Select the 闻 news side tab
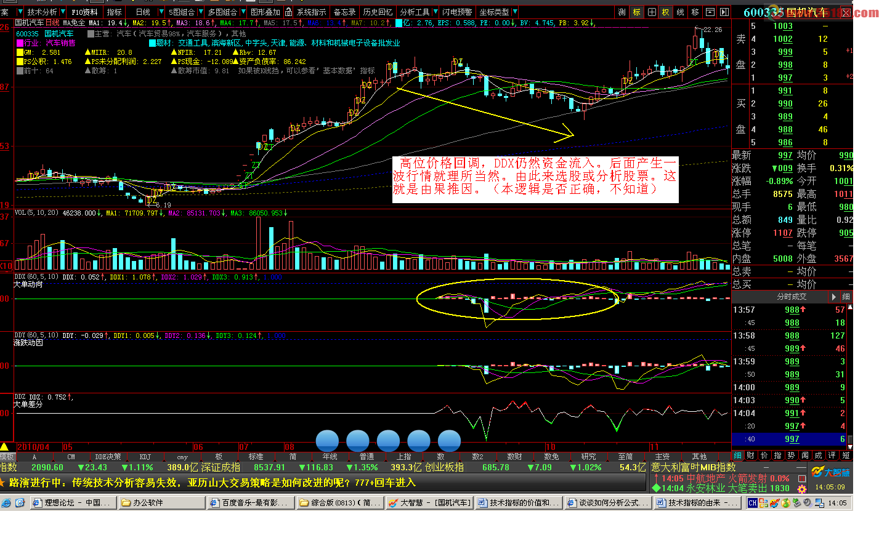This screenshot has width=887, height=554. (x=804, y=456)
